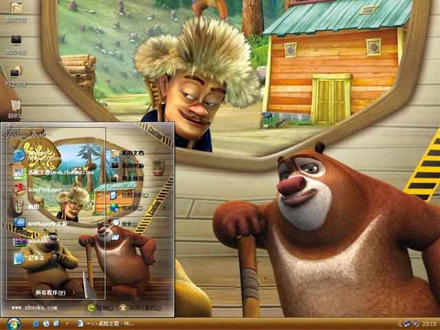Image resolution: width=440 pixels, height=330 pixels.
Task: Select 连接到(T) connect-to entry
Action: pos(126,208)
